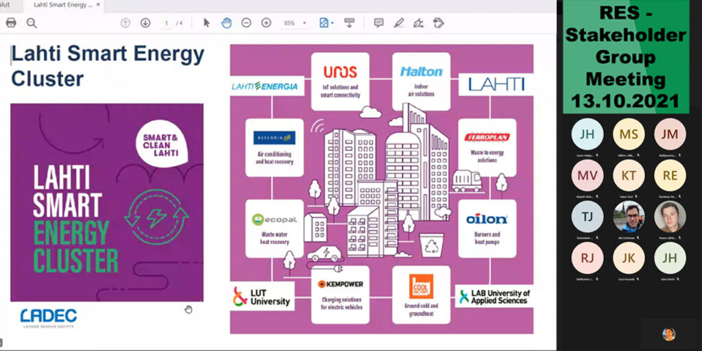The image size is (702, 351).
Task: Select the MS participant avatar
Action: [x=629, y=134]
